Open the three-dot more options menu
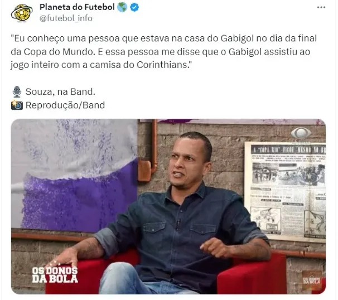338x300 pixels. [x=321, y=7]
